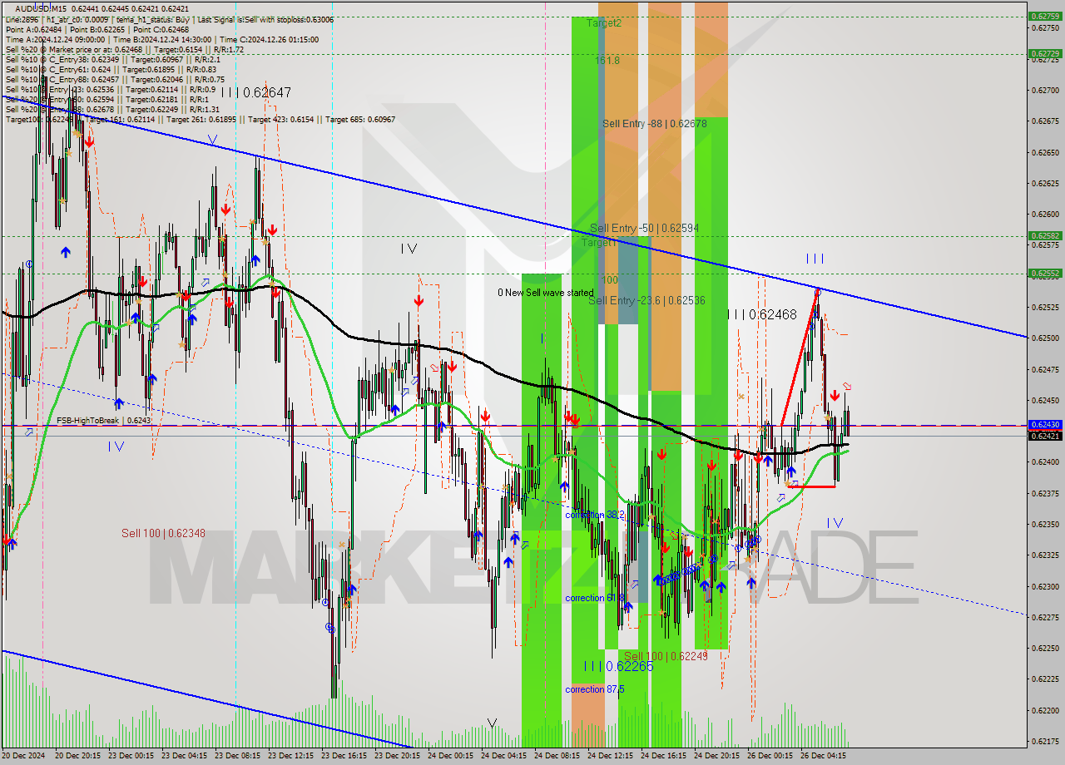1065x765 pixels.
Task: Click the 'I I I 0.62265' wave label
Action: point(618,666)
